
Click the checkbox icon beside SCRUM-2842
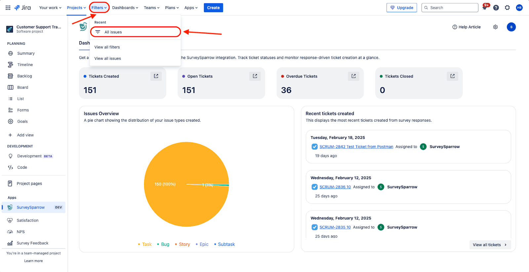[x=314, y=147]
